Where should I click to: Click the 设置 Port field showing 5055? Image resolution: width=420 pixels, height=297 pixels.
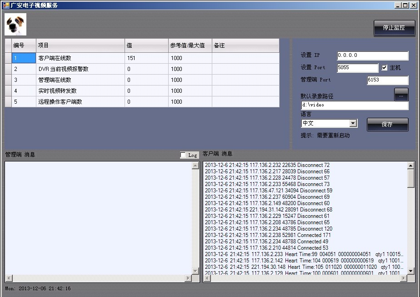357,68
